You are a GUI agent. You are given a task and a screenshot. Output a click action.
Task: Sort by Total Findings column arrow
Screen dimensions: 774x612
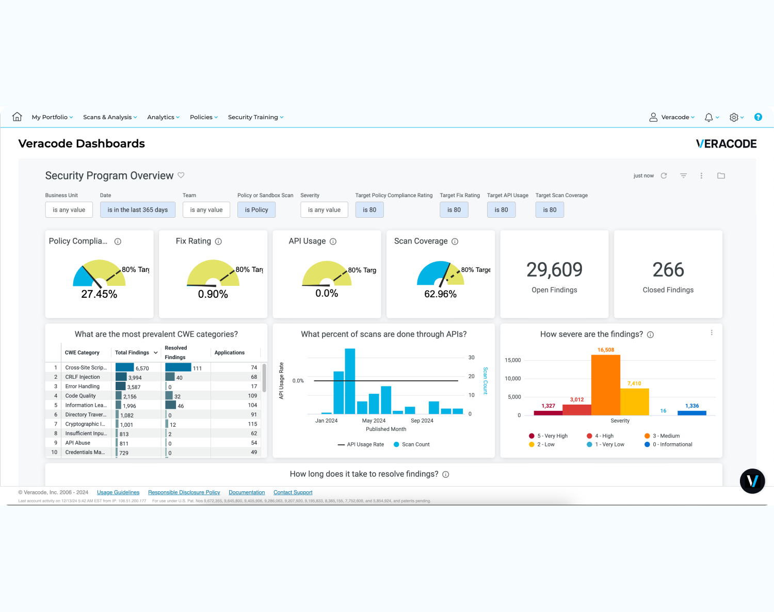[x=155, y=353]
